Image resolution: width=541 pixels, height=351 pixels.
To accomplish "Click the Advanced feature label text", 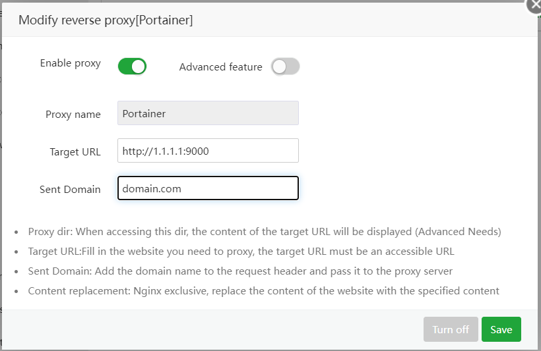I will coord(220,67).
